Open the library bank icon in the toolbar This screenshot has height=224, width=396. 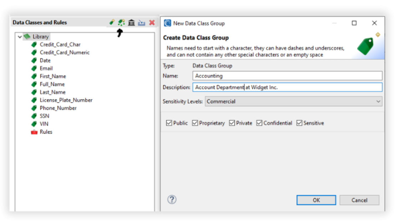131,22
